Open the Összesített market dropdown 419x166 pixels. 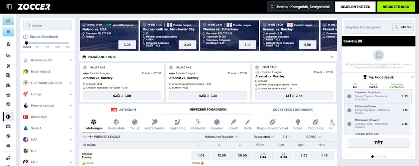pyautogui.click(x=263, y=137)
